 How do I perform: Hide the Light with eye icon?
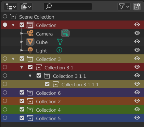click(x=137, y=50)
